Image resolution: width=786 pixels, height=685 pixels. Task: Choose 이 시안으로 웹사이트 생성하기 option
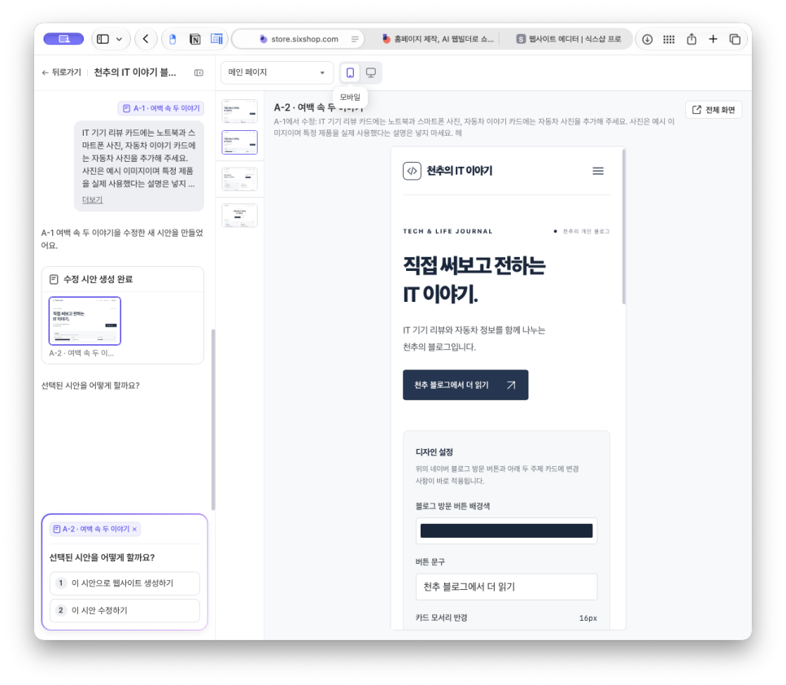click(x=124, y=583)
